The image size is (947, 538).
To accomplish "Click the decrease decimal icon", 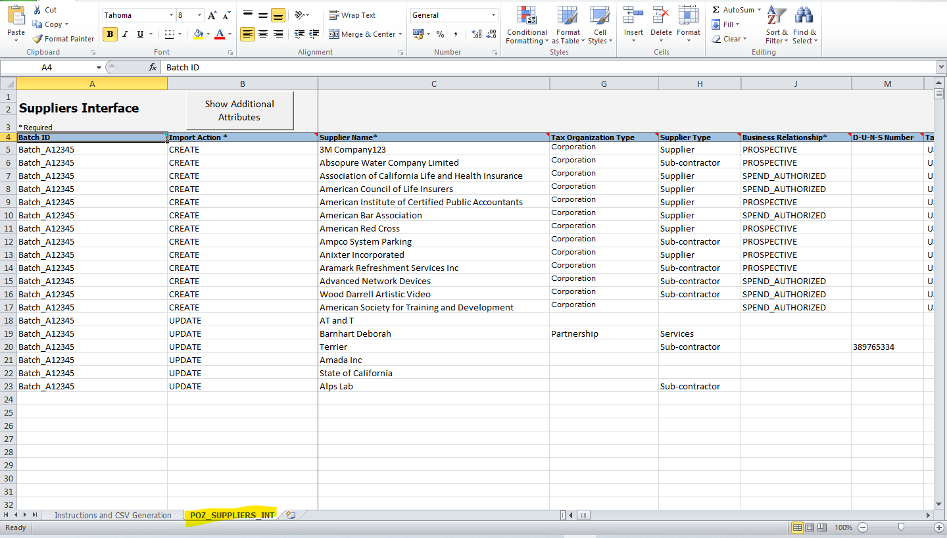I will 492,34.
